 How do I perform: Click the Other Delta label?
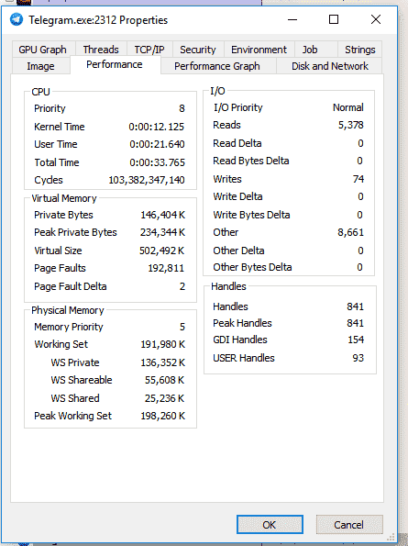(x=238, y=251)
